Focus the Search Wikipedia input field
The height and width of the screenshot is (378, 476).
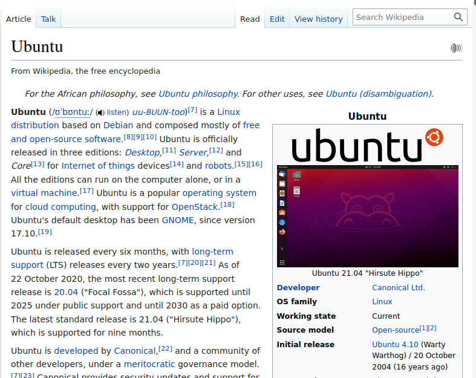coord(402,18)
